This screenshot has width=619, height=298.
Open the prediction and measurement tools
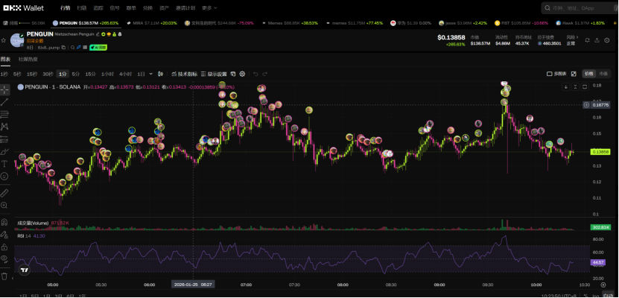pyautogui.click(x=4, y=139)
